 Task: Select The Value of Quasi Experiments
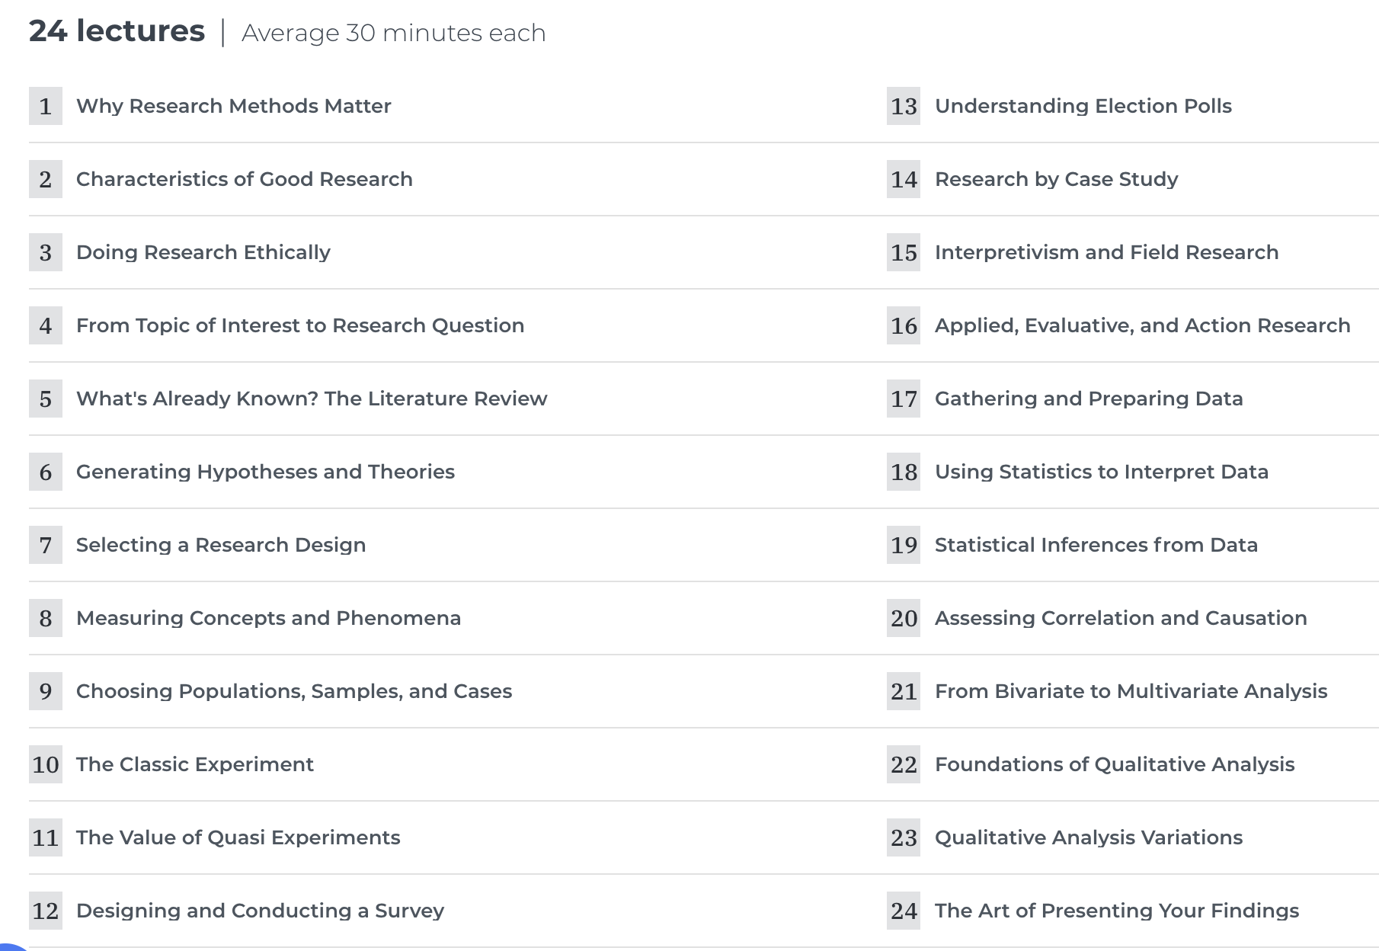tap(238, 837)
